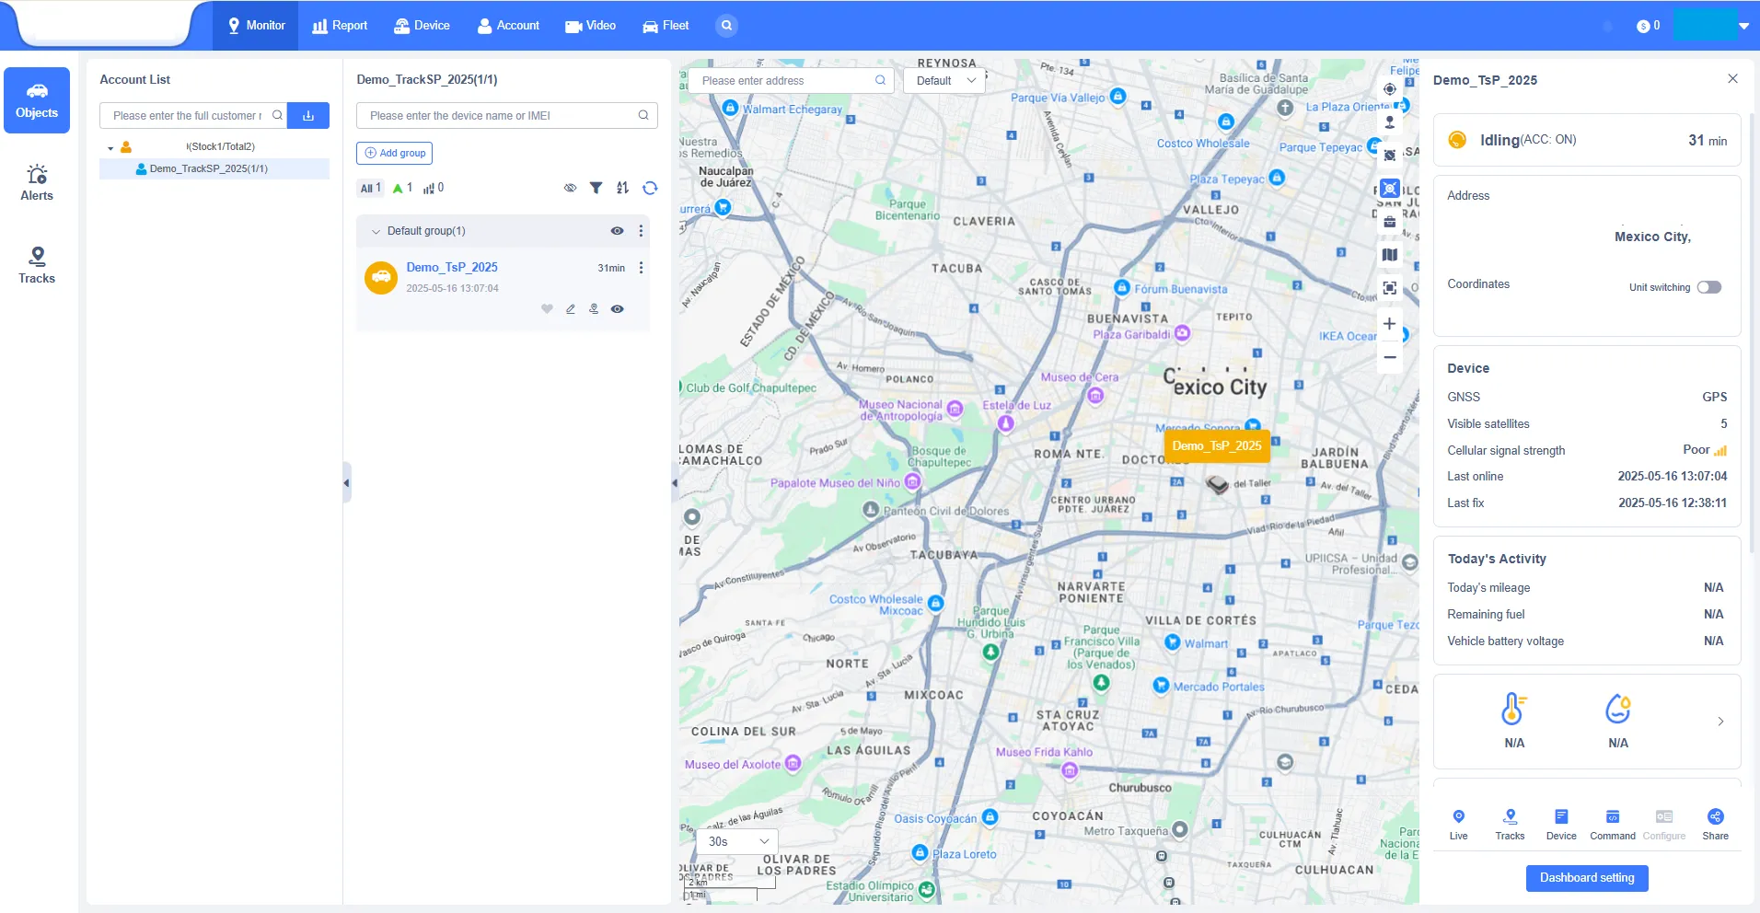Open the Default map type dropdown
This screenshot has height=913, width=1760.
[x=943, y=80]
